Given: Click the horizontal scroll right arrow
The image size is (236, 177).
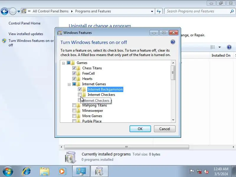Looking at the screenshot, I should click(x=233, y=147).
